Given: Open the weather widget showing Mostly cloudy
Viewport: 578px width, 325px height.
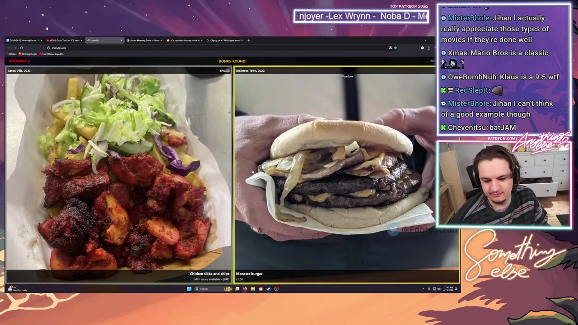Looking at the screenshot, I should 17,288.
